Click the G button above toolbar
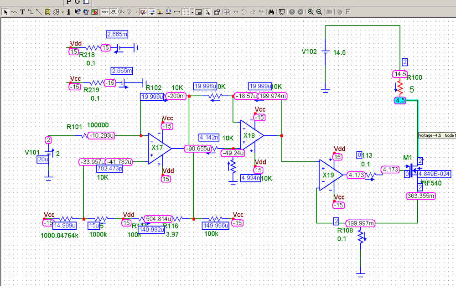 click(x=77, y=2)
